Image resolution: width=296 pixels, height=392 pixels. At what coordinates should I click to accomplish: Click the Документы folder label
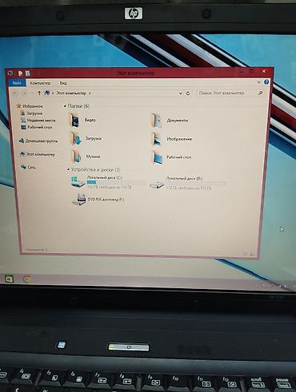[178, 121]
